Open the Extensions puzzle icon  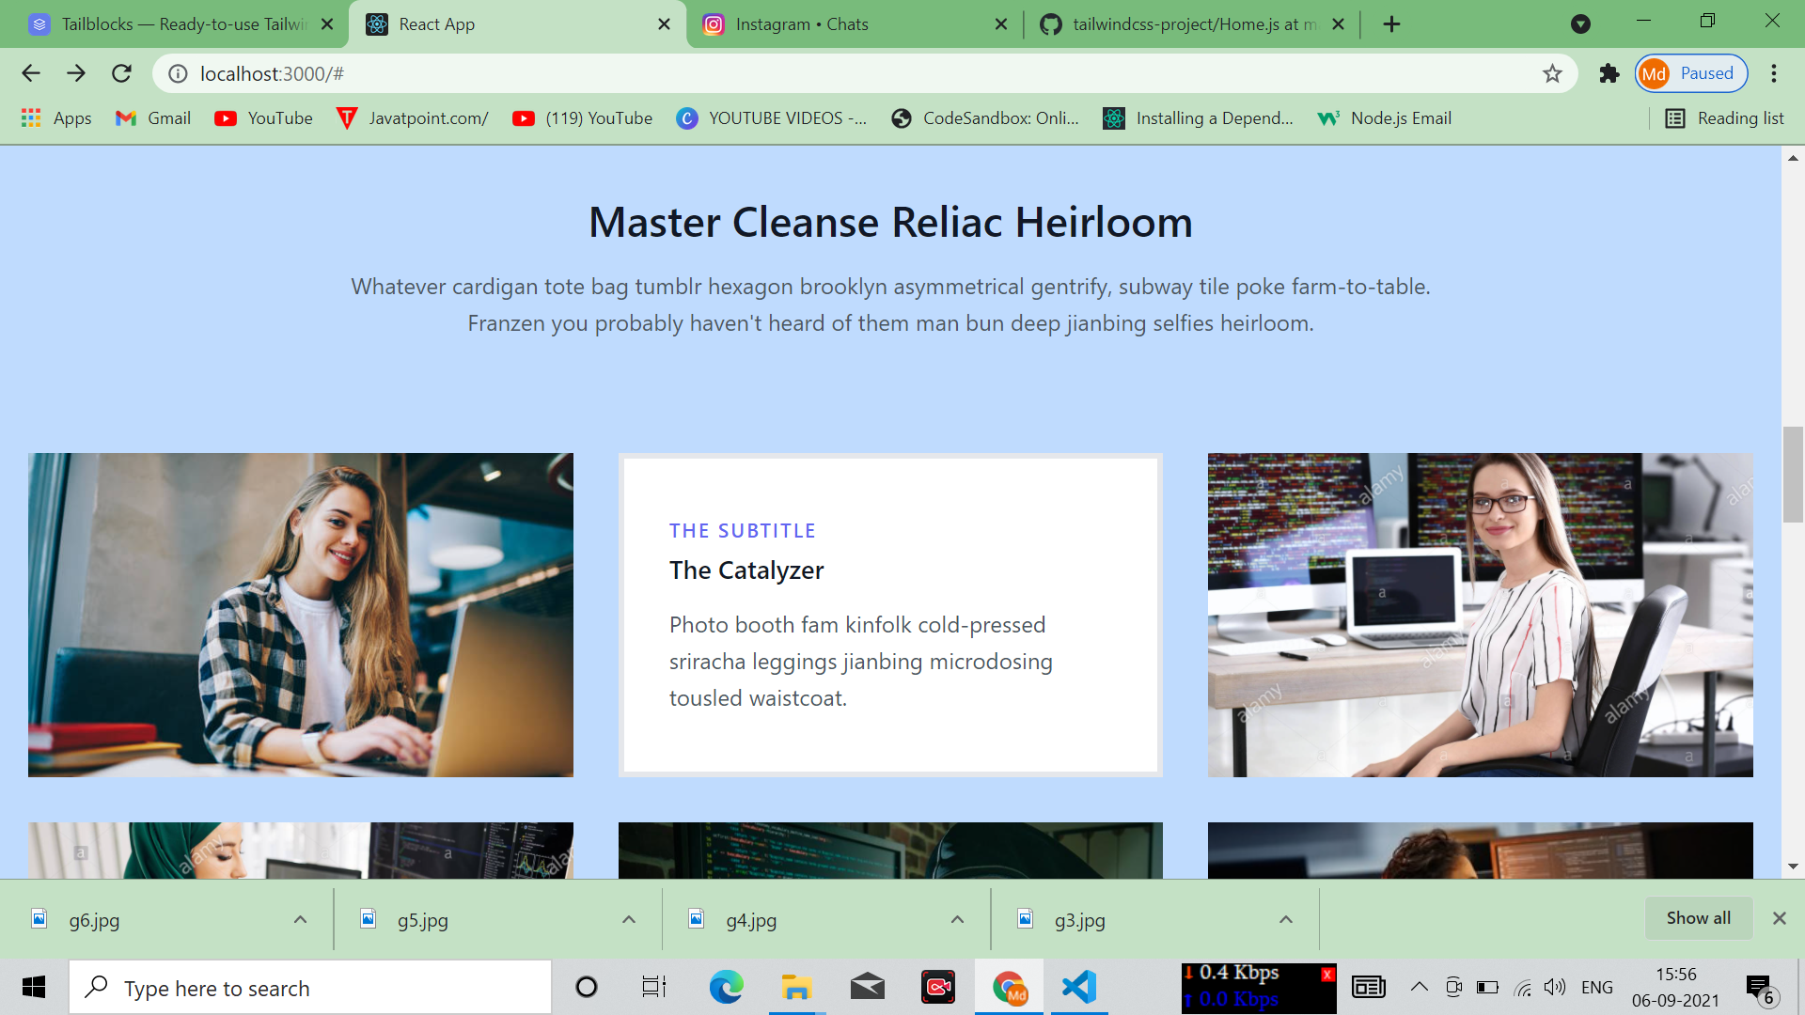pyautogui.click(x=1609, y=73)
